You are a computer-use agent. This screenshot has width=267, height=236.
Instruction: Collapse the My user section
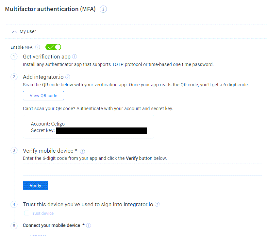[x=14, y=32]
